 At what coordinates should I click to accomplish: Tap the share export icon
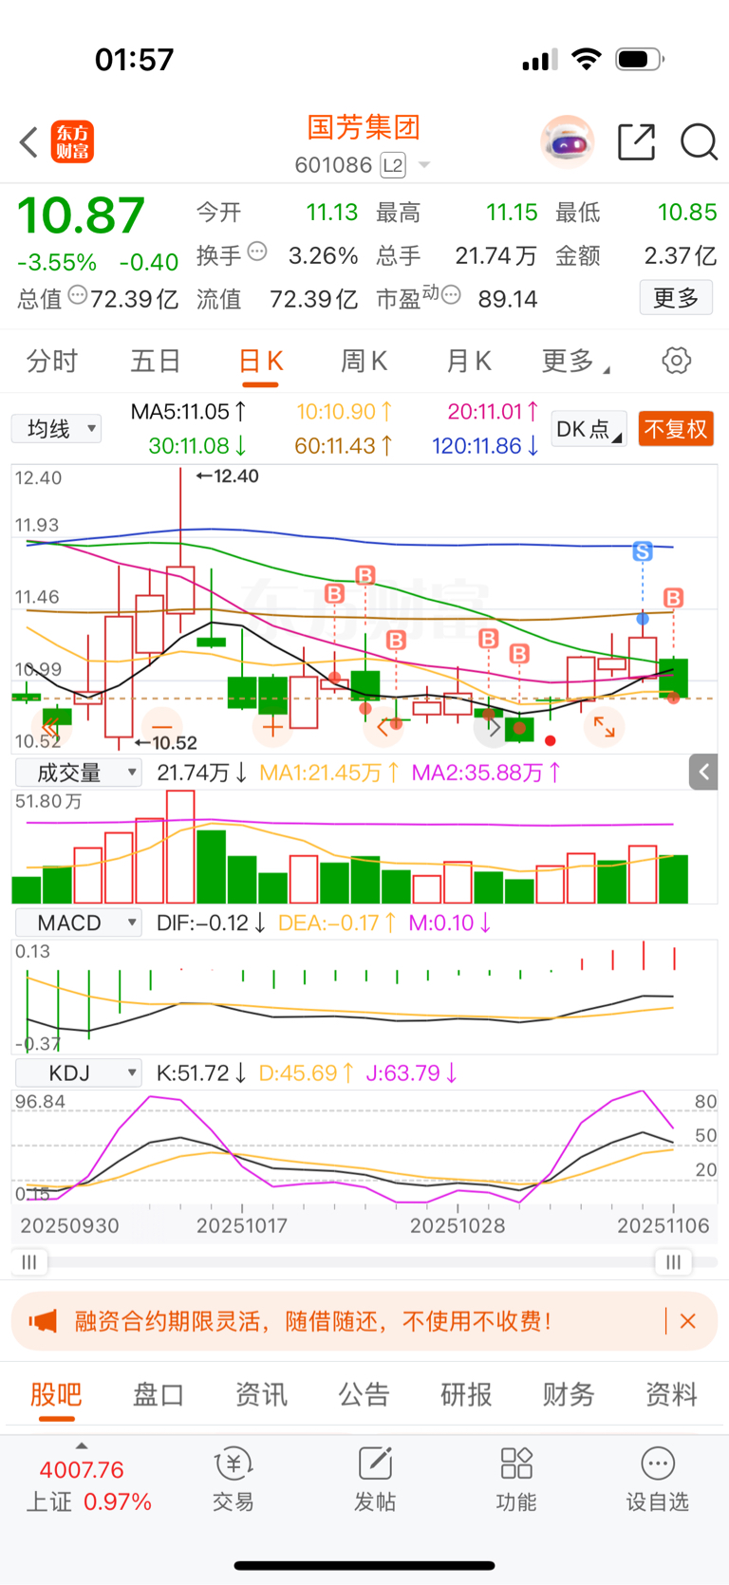pyautogui.click(x=636, y=142)
